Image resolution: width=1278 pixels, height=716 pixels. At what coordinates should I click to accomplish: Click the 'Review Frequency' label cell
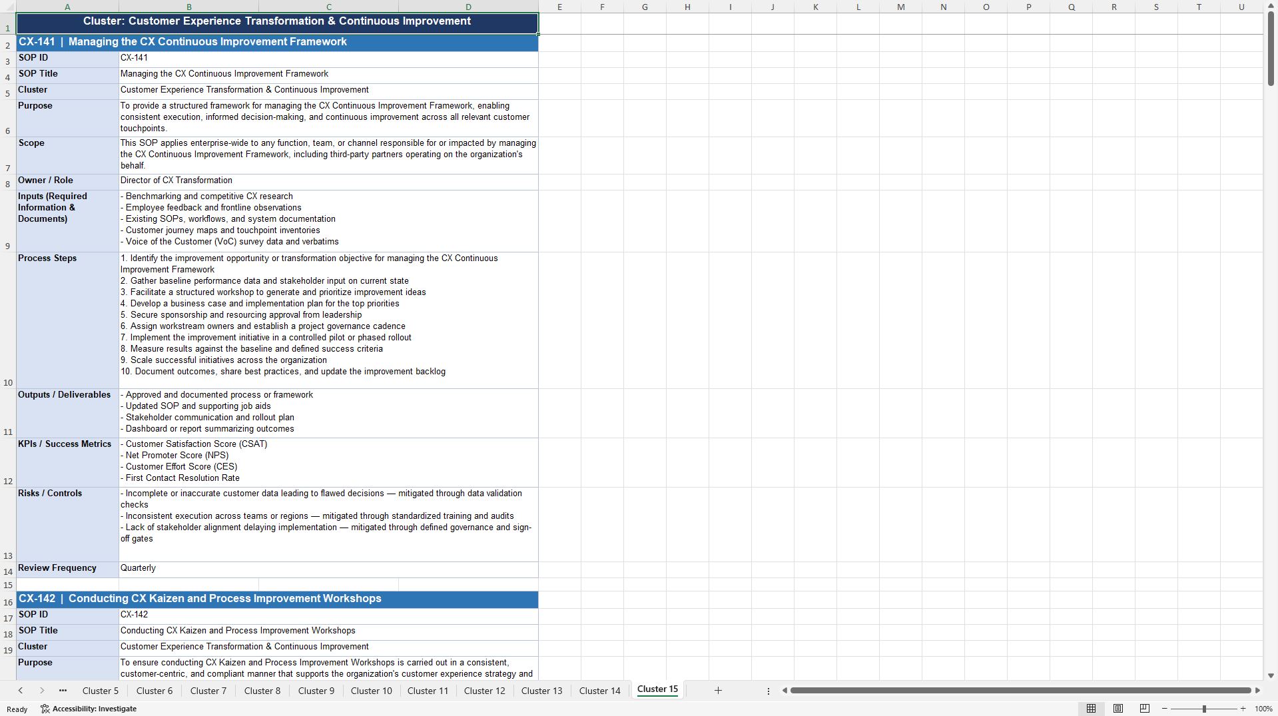[x=67, y=569]
